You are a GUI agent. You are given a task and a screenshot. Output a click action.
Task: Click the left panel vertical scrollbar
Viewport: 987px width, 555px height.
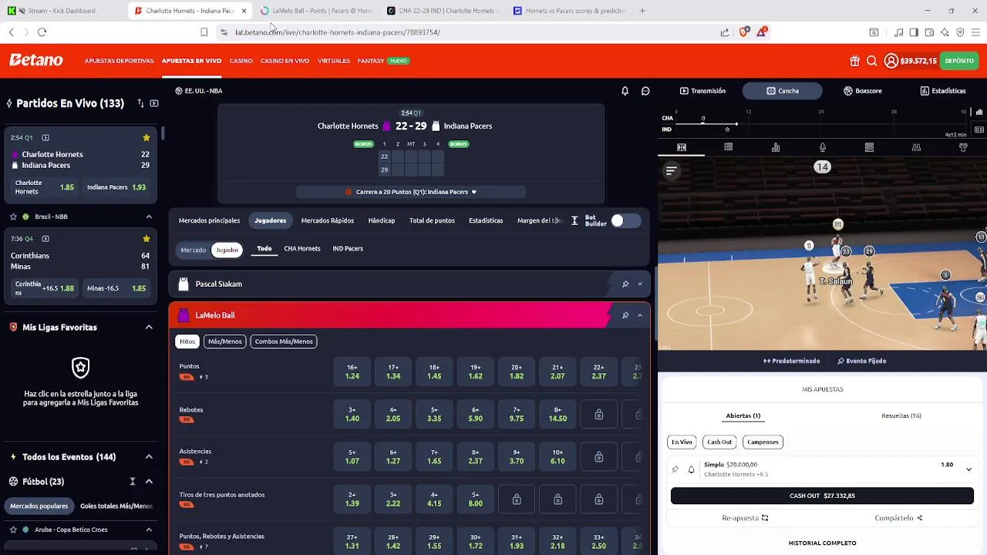coord(163,134)
